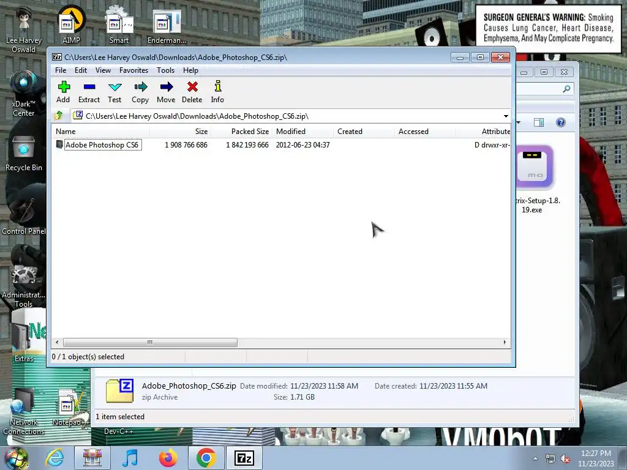
Task: Open the Network Connections desktop icon
Action: point(24,411)
